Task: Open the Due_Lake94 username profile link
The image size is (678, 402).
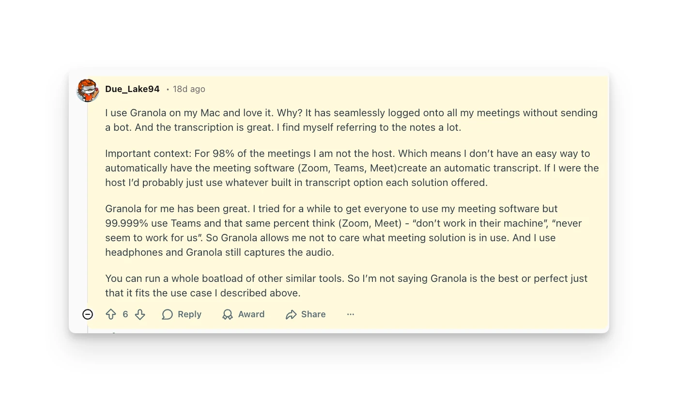Action: click(x=132, y=89)
